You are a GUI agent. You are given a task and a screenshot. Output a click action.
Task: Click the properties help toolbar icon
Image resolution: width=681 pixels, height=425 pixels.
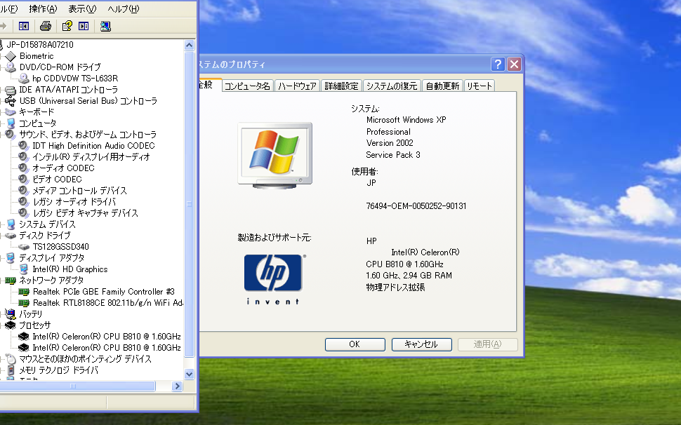67,27
